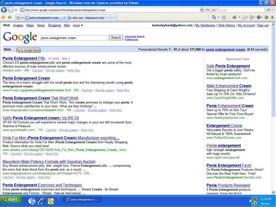Open the Page menu icon
Image resolution: width=276 pixels, height=207 pixels.
244,17
